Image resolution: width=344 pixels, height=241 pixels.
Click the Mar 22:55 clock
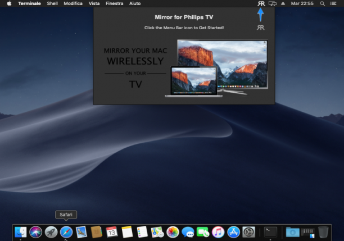pos(302,3)
